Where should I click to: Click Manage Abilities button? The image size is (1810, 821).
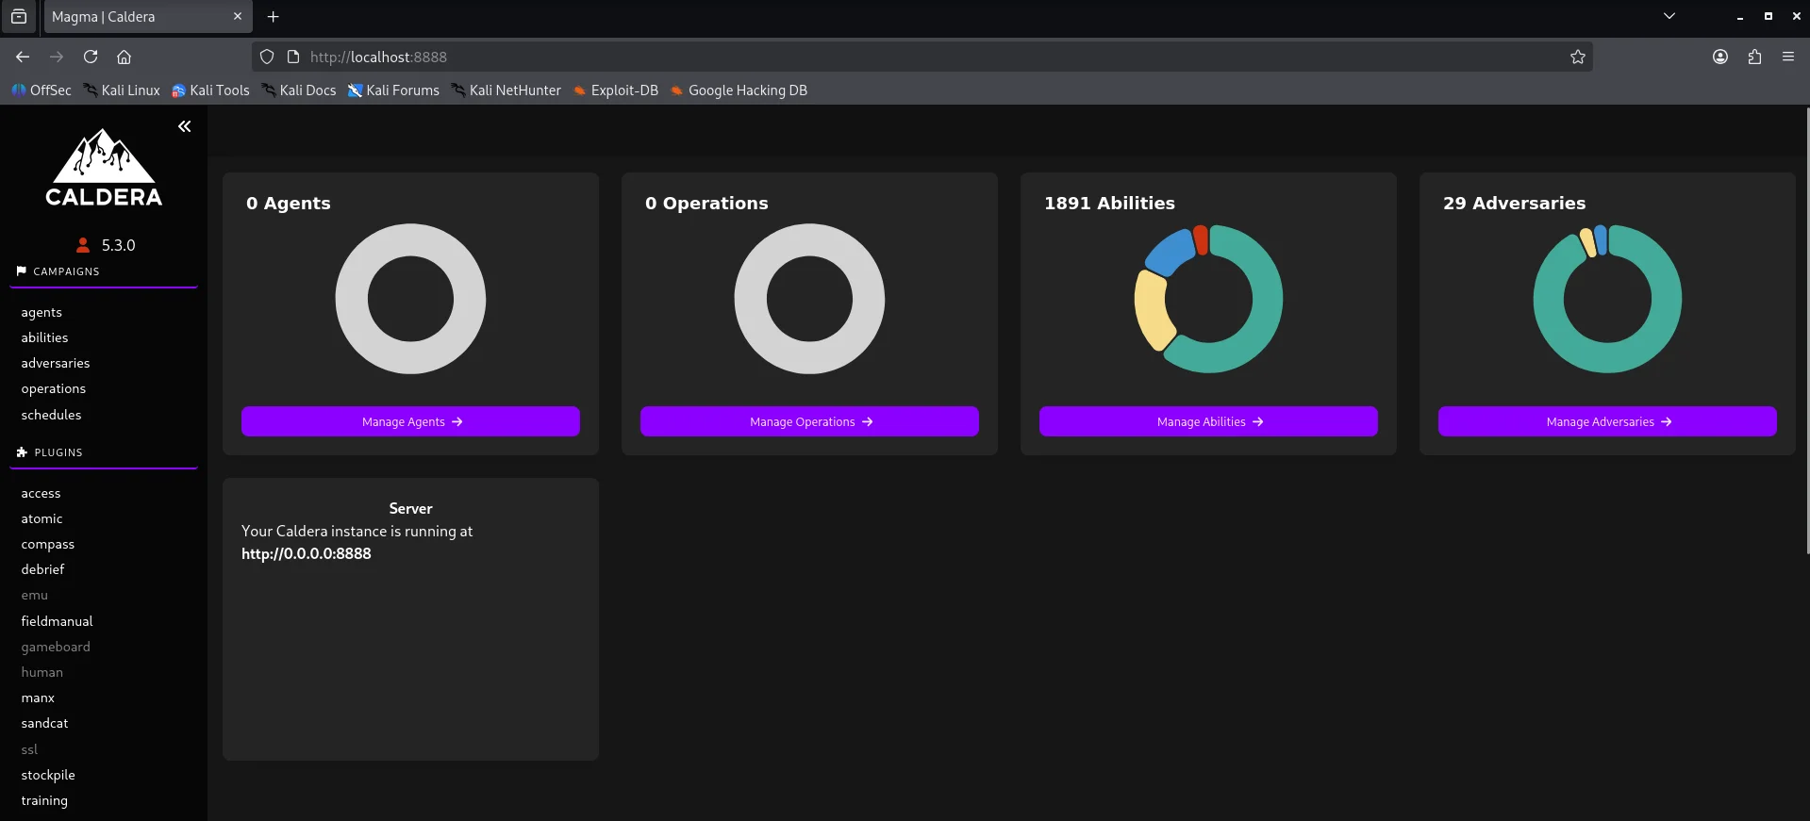[1208, 421]
